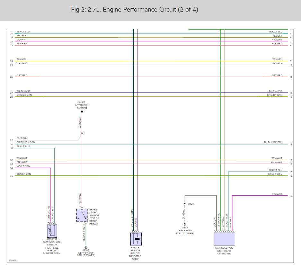This screenshot has height=266, width=301.
Task: Click the 'DK BLU/DK GRN' label at line 14
Action: coord(273,142)
